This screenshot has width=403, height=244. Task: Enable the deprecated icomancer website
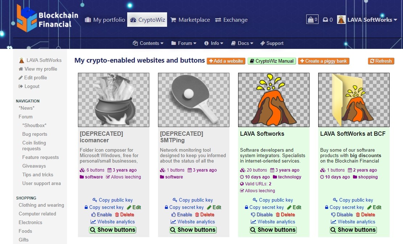pos(101,214)
